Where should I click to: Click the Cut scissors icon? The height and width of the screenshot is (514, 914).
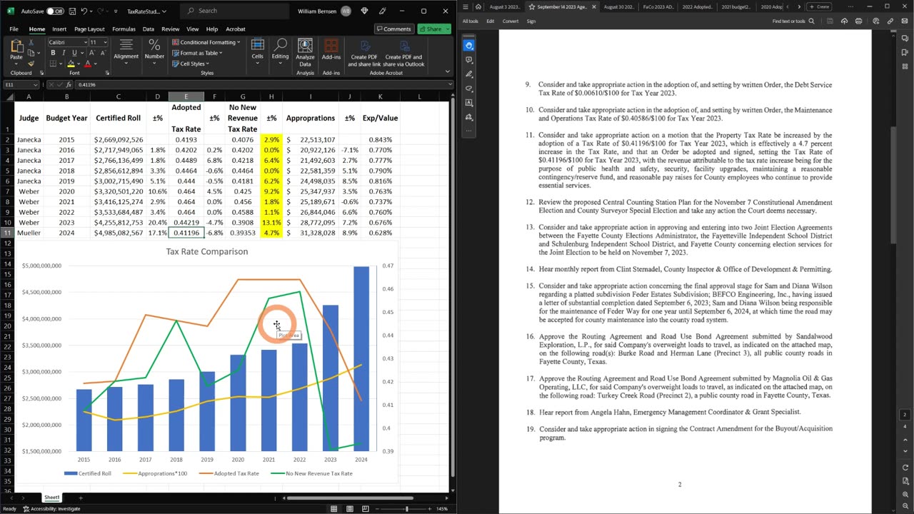(x=31, y=42)
